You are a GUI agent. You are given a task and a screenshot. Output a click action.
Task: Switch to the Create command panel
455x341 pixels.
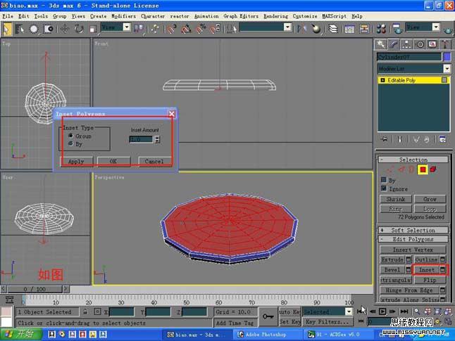pyautogui.click(x=381, y=44)
